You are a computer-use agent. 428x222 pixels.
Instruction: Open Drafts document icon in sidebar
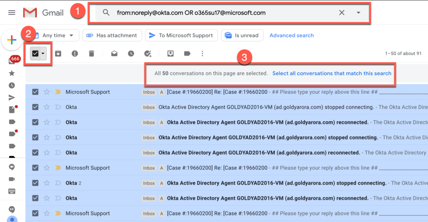coord(12,110)
